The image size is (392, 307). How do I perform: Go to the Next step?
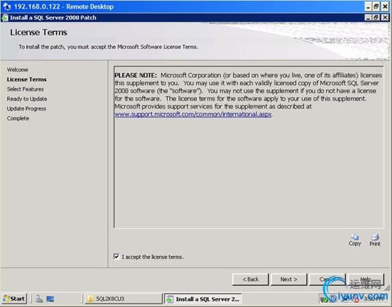pos(289,280)
